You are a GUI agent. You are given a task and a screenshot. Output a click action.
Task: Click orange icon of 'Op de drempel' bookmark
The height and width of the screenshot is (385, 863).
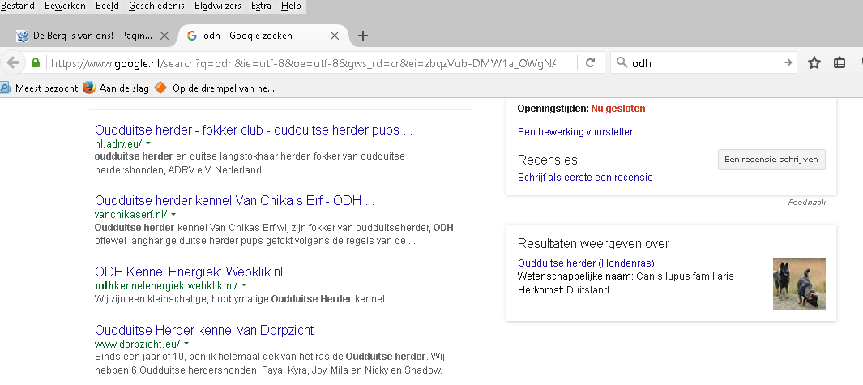coord(160,88)
